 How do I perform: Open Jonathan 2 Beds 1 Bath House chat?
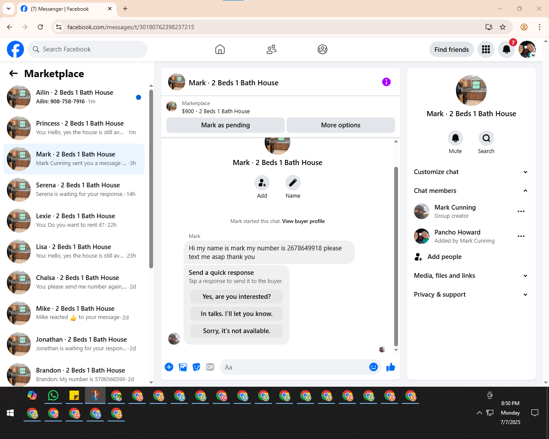pos(74,344)
